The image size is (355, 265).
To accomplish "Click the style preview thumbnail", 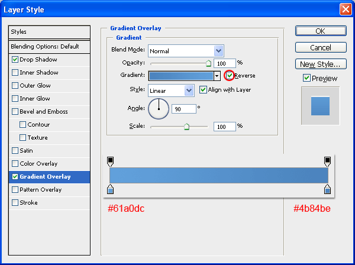I will (320, 106).
